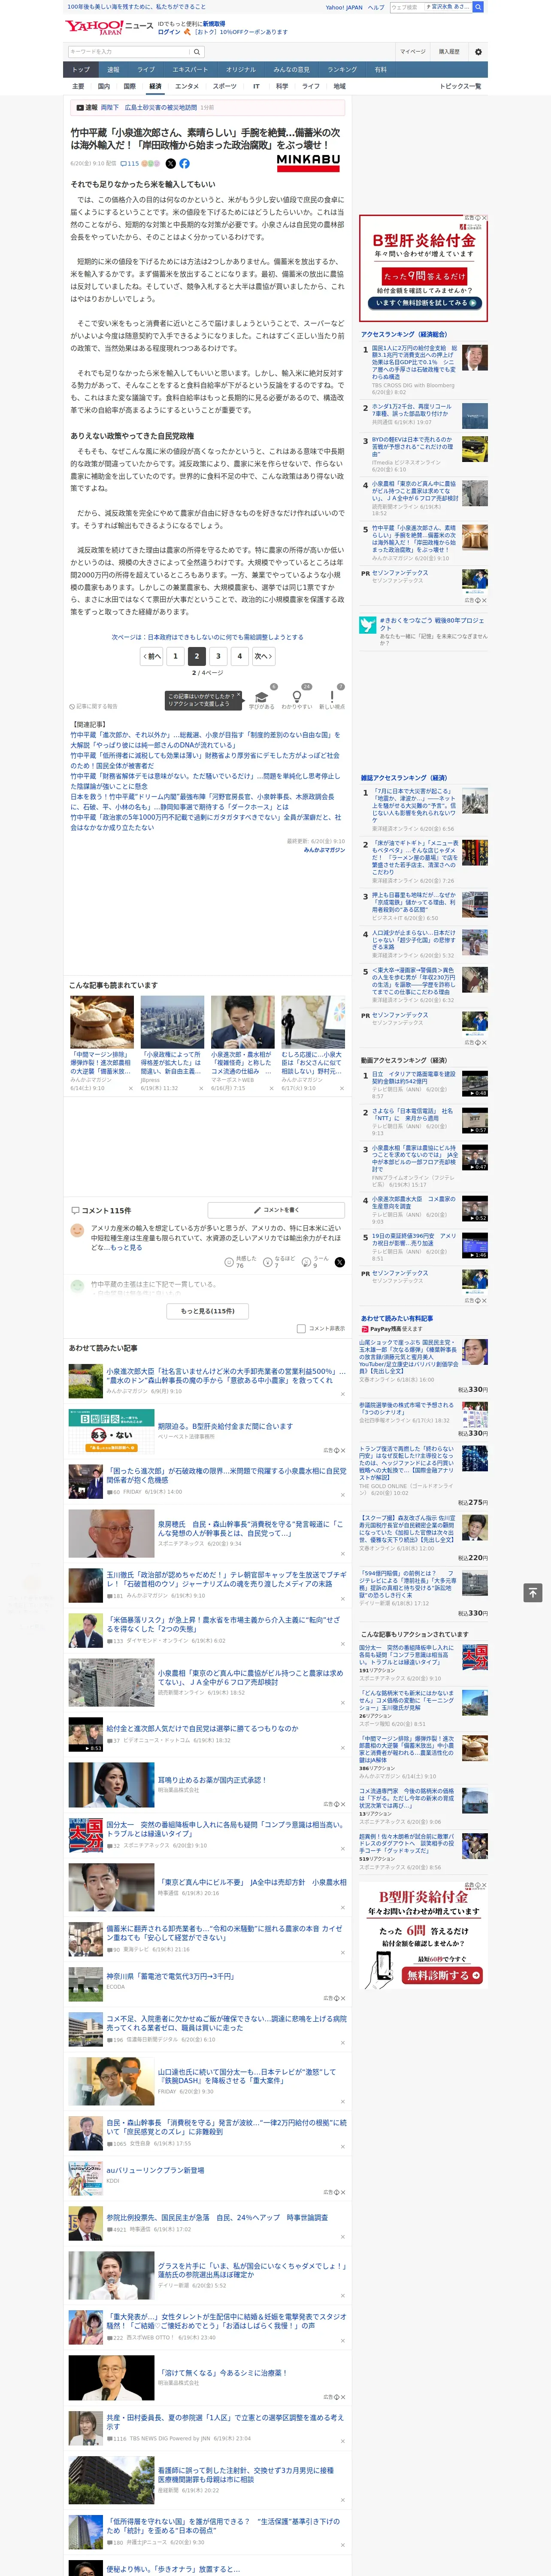Close the reaction tooltip popup
Viewport: 551px width, 2576px height.
coord(238,695)
